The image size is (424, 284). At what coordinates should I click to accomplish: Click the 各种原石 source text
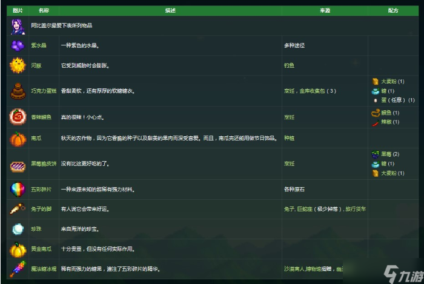[x=294, y=190]
